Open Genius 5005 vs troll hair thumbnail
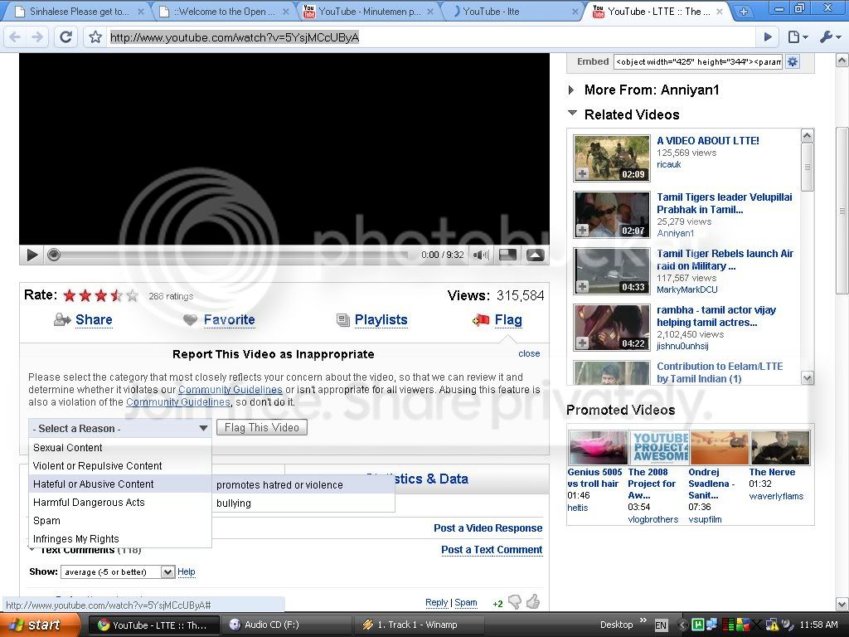This screenshot has height=637, width=849. (x=598, y=447)
